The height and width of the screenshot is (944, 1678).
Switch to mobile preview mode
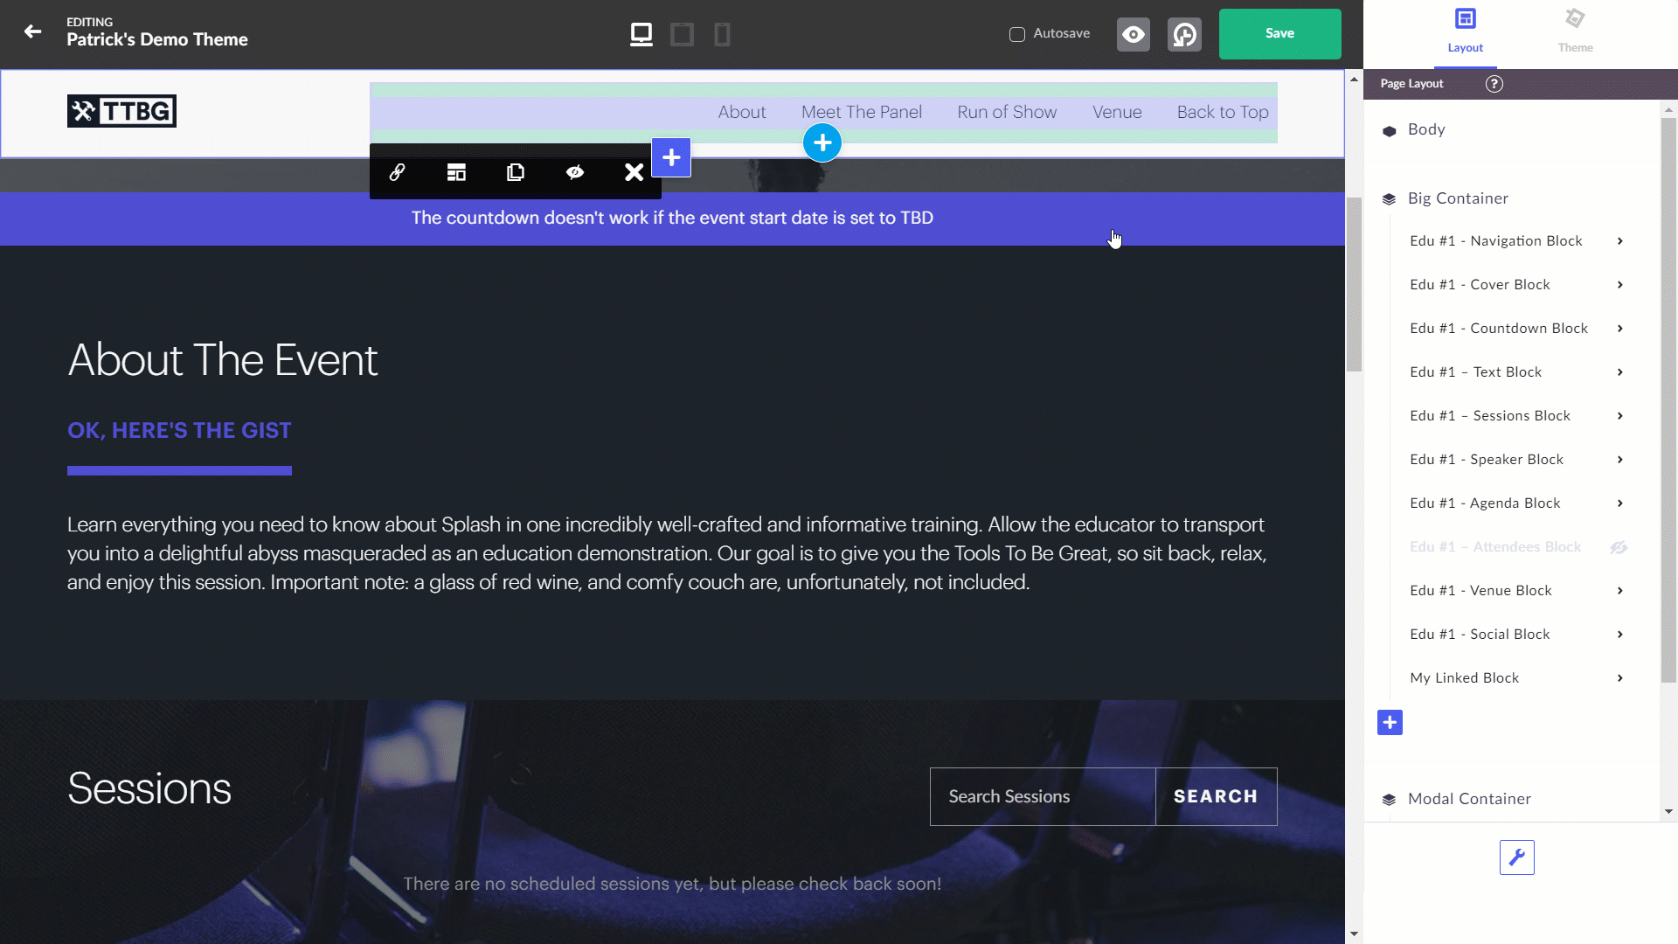click(722, 34)
